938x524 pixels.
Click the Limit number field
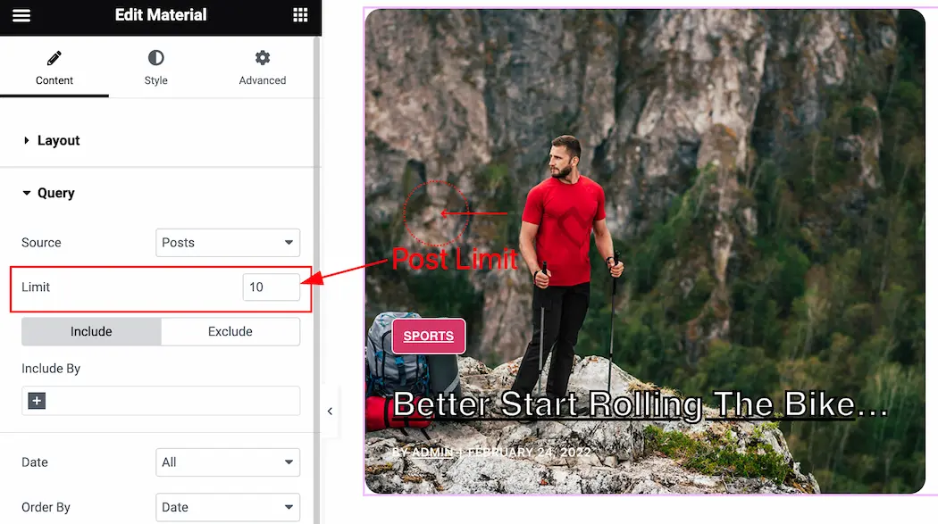click(x=271, y=287)
